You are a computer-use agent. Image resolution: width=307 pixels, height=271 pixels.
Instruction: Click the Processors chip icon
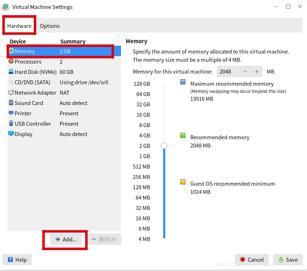(x=11, y=61)
